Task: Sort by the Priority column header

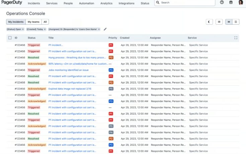Action: 113,38
